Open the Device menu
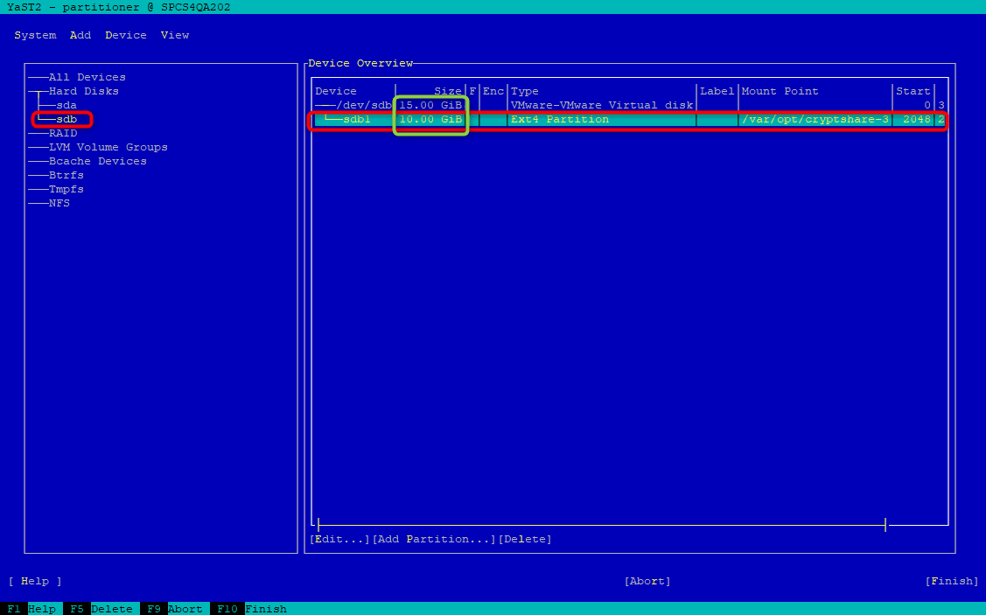This screenshot has width=986, height=615. click(126, 35)
